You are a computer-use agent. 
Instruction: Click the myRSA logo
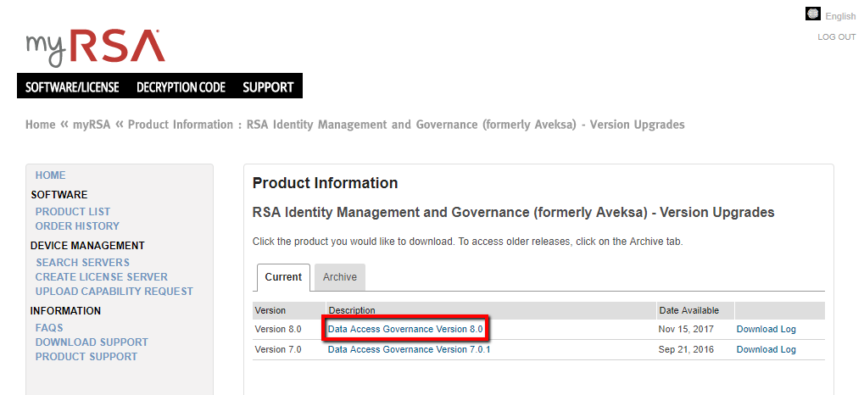pos(95,47)
